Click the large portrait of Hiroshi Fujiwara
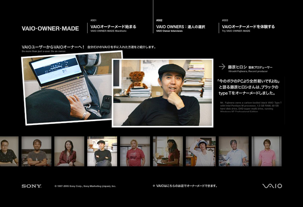The width and height of the screenshot is (303, 207). pos(162,93)
